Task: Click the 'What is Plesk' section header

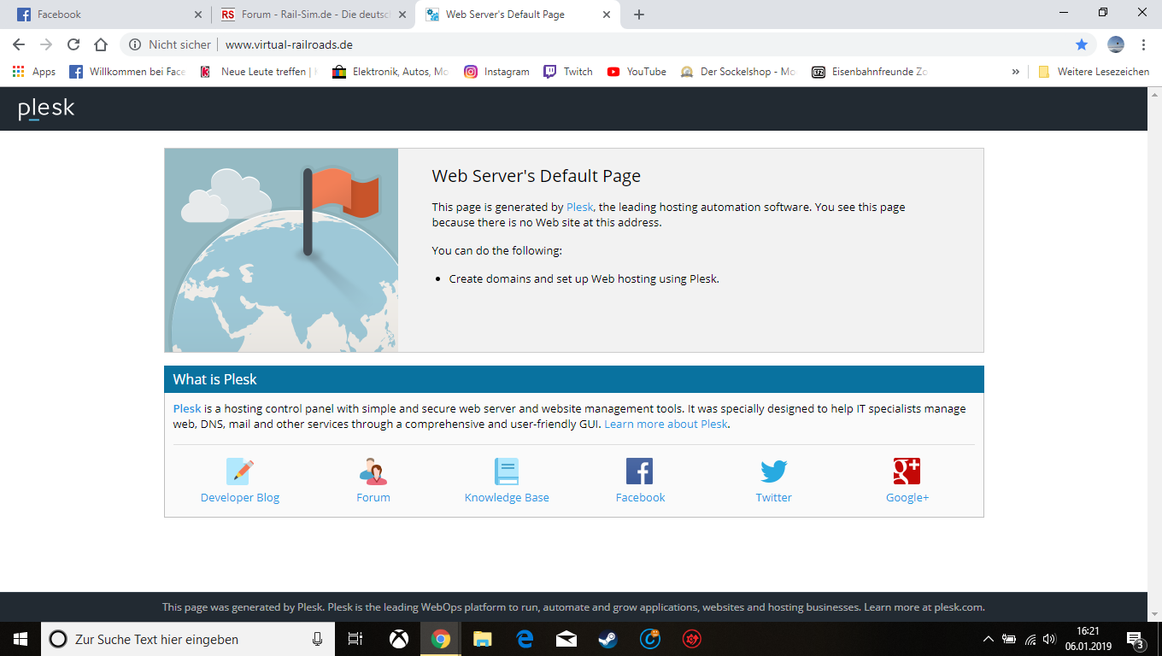Action: click(574, 379)
